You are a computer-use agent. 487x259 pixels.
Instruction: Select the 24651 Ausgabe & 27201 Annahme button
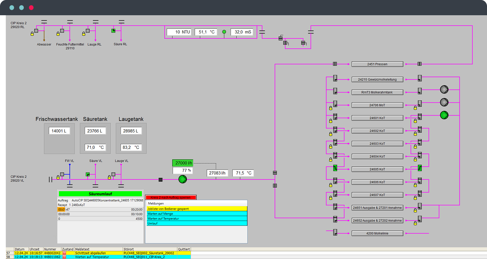coord(377,208)
